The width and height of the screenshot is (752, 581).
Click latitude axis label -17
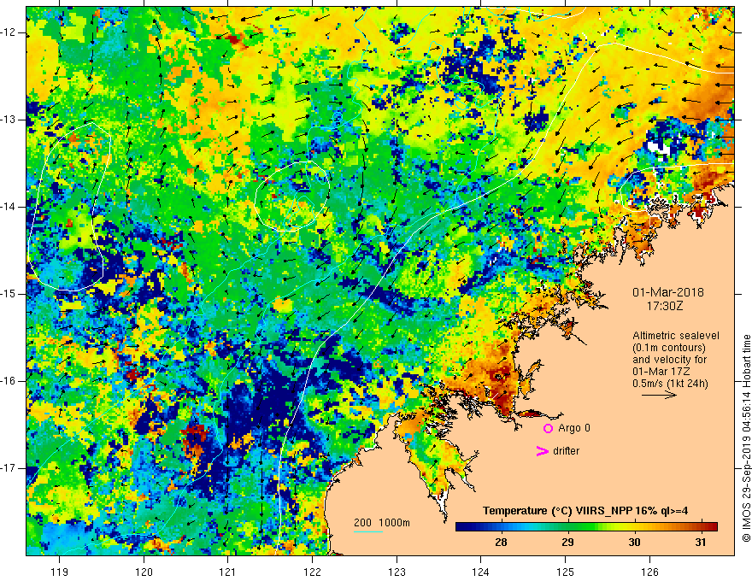(9, 468)
